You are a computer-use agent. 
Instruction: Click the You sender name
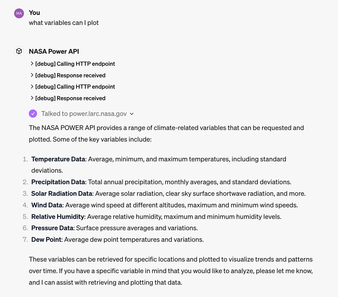[x=34, y=13]
